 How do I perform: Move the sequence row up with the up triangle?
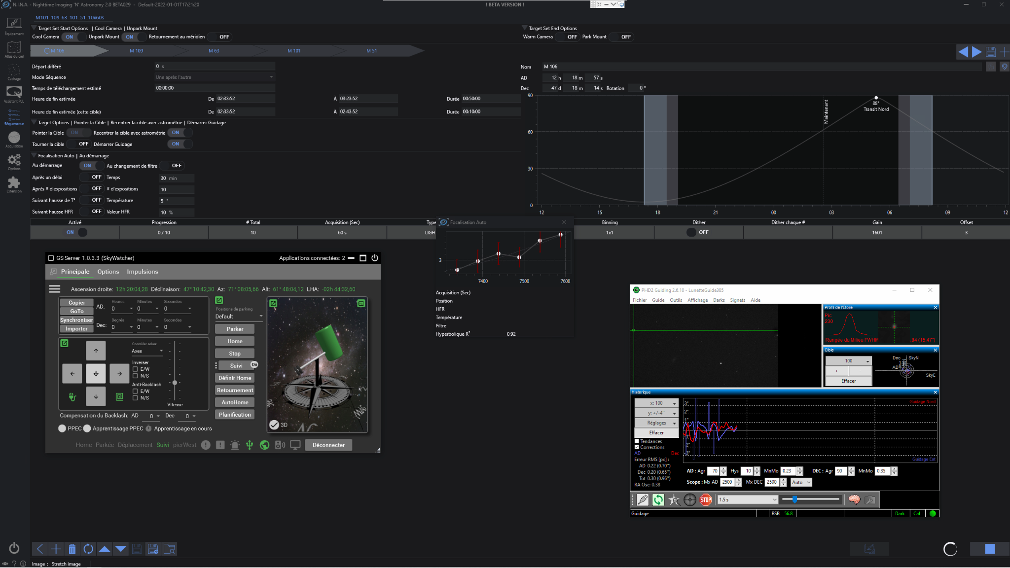pos(105,549)
